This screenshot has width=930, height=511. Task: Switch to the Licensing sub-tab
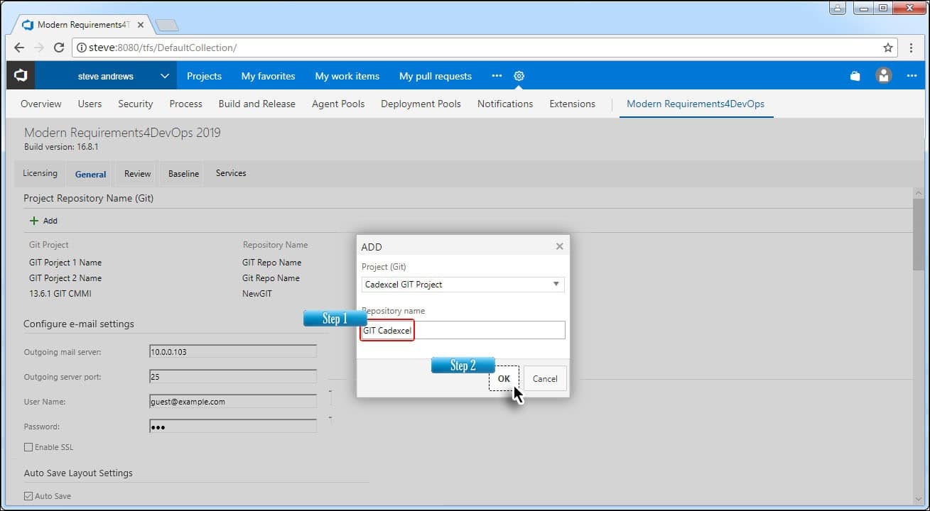[x=40, y=173]
